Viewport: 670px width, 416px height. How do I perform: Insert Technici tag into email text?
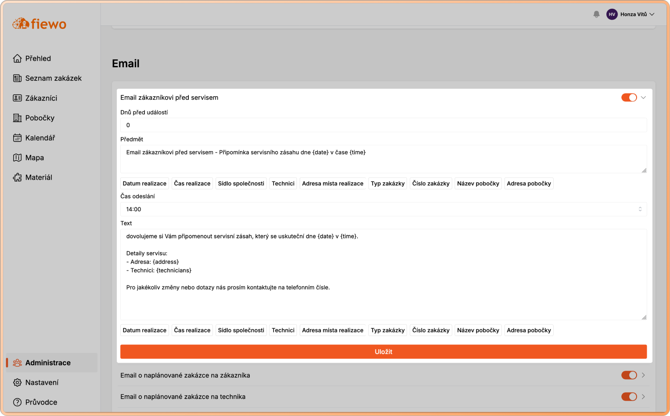283,330
